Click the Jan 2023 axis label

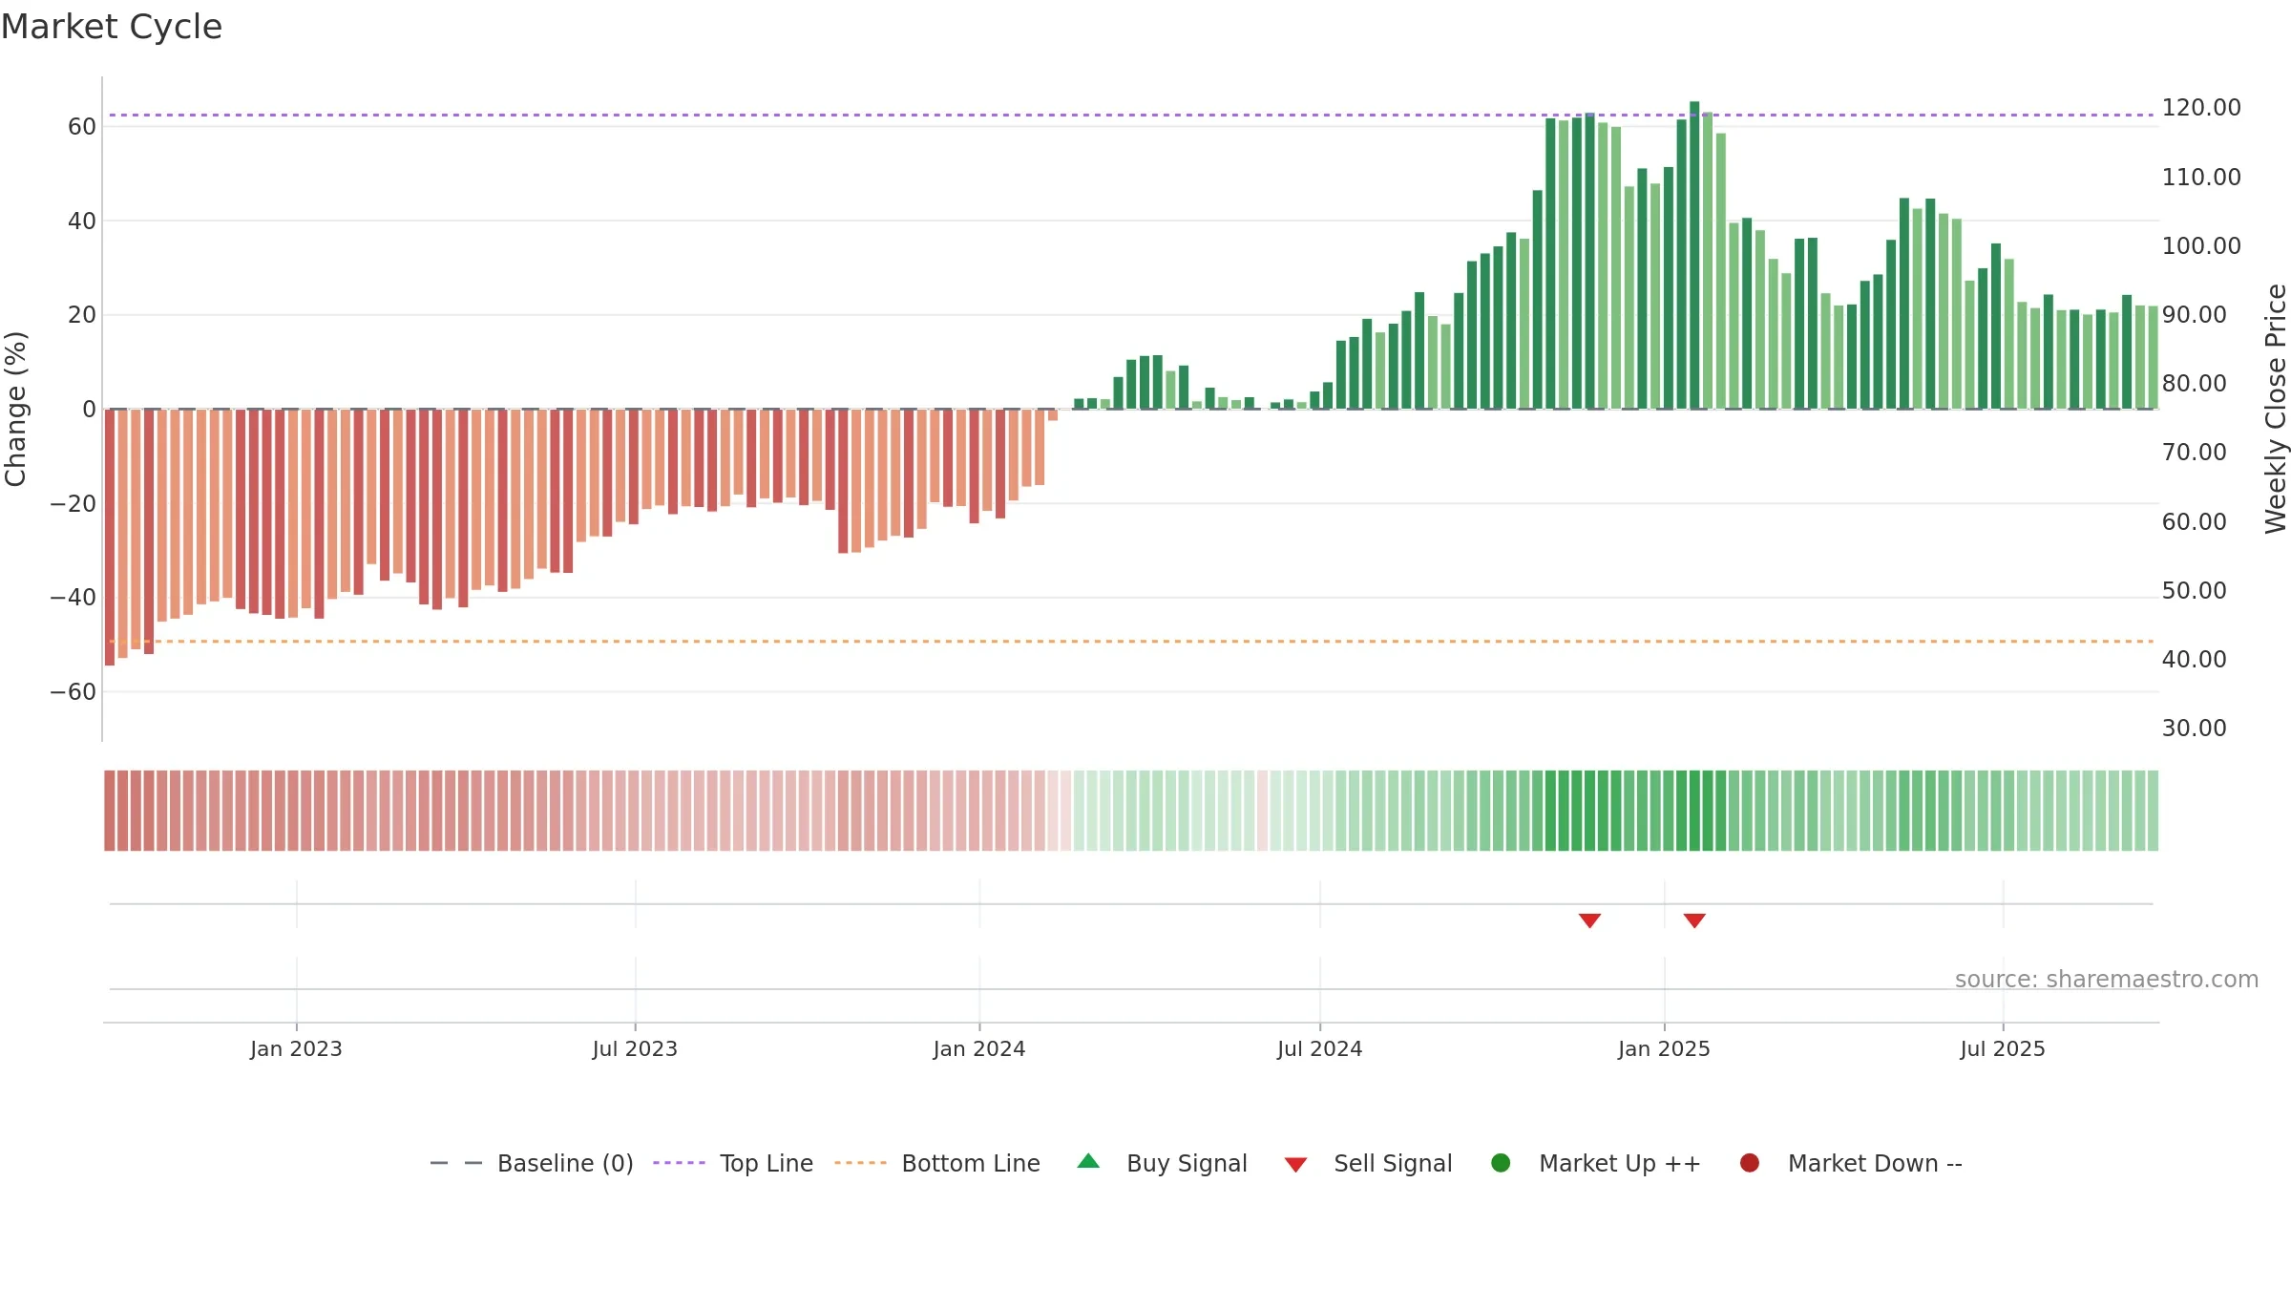296,1048
